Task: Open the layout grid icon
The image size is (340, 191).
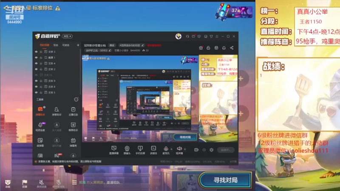Action: pos(216,48)
